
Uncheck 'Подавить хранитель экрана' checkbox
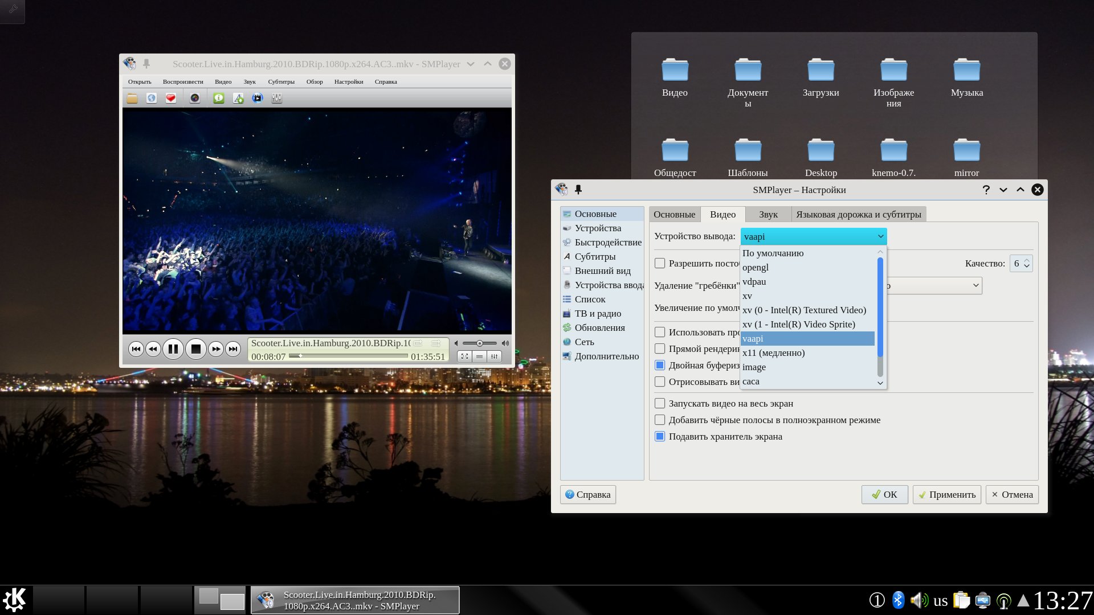[660, 437]
